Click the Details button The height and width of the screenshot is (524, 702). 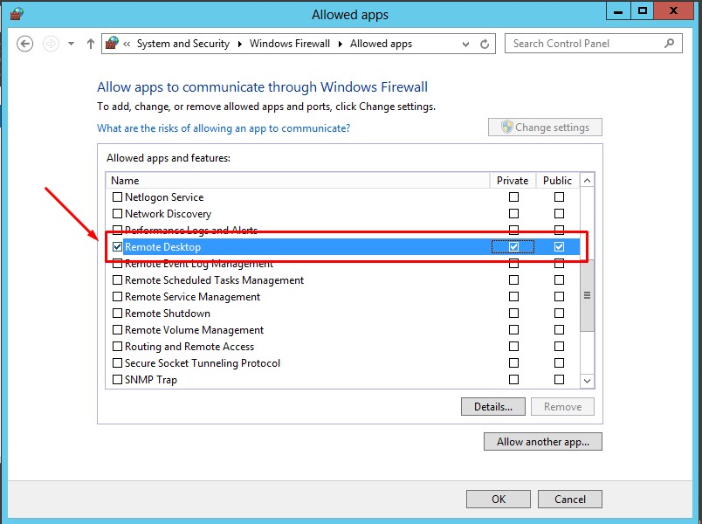coord(492,407)
